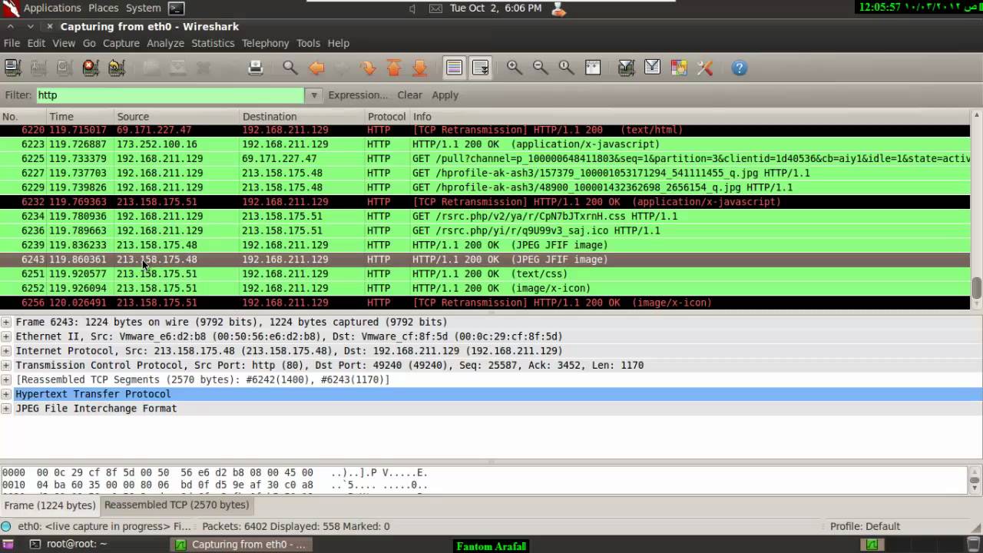Expand the Ethernet II tree node

(x=6, y=336)
